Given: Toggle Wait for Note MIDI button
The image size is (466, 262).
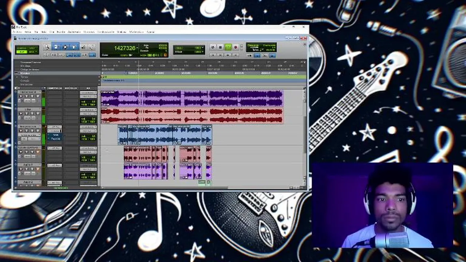Looking at the screenshot, I should [250, 56].
